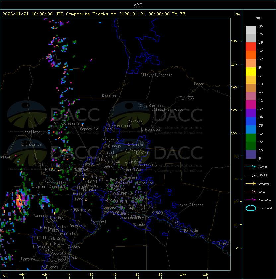Click the Ramblon place label
The width and height of the screenshot is (276, 279).
[109, 96]
